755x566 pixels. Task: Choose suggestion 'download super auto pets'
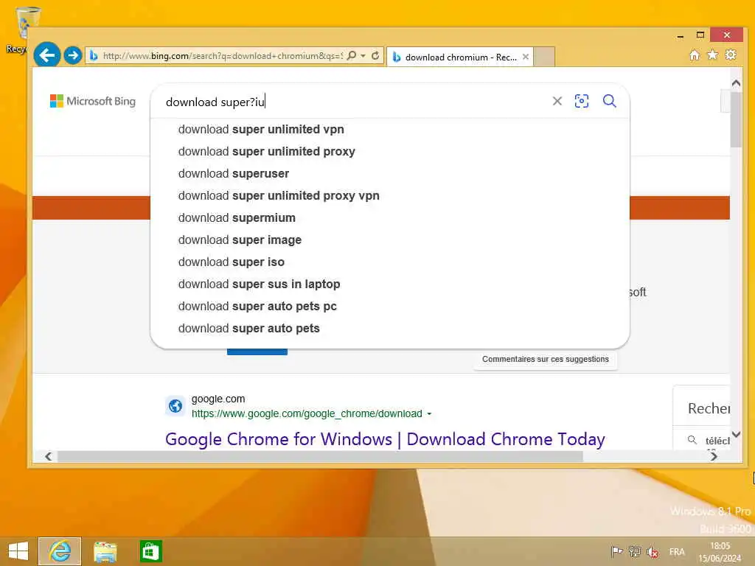click(x=390, y=329)
